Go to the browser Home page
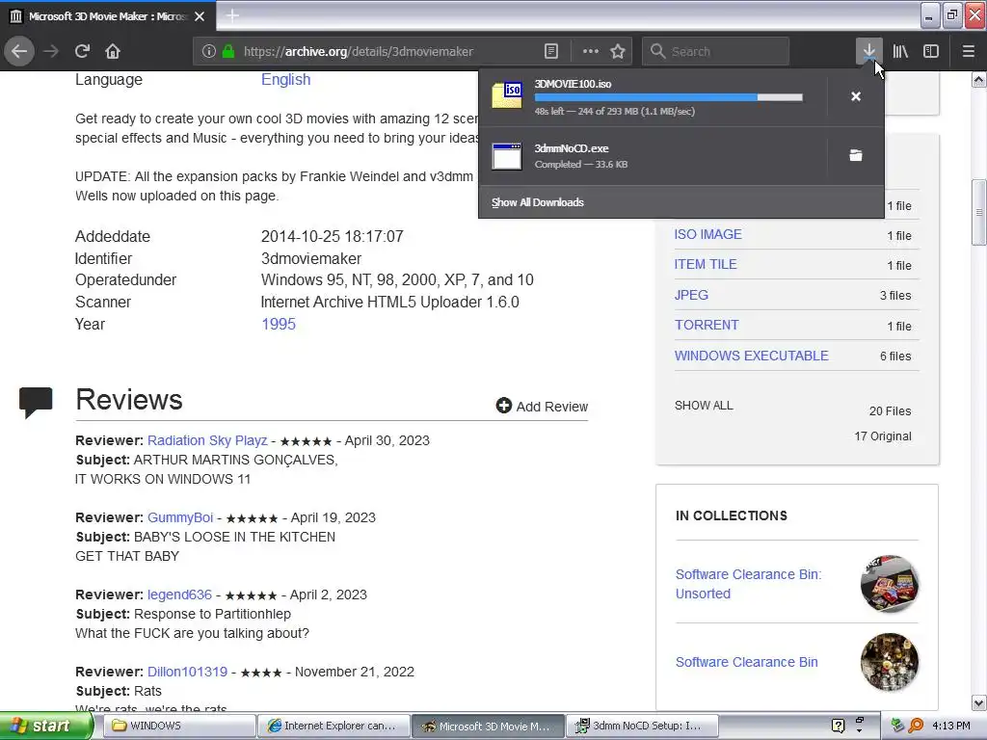This screenshot has height=740, width=987. pyautogui.click(x=112, y=51)
